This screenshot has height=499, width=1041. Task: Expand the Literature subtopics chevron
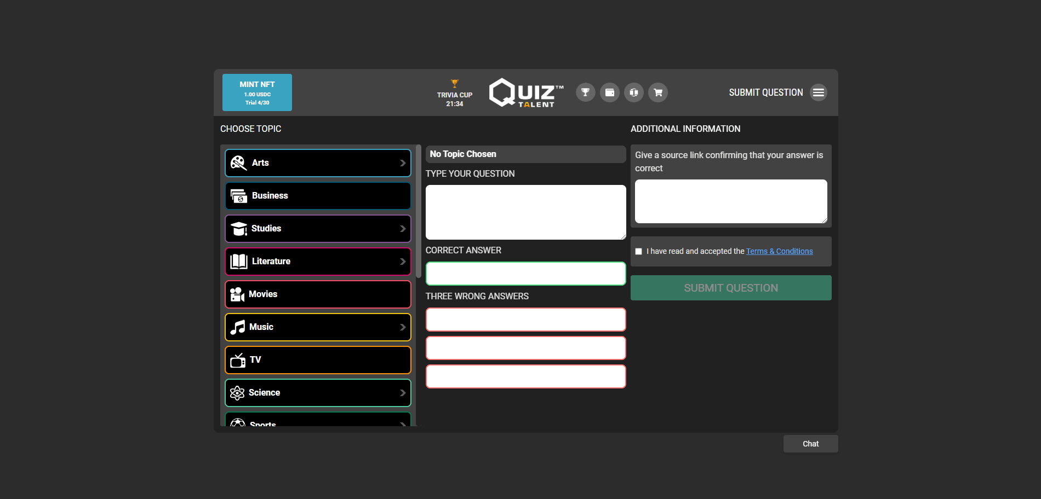(x=403, y=262)
